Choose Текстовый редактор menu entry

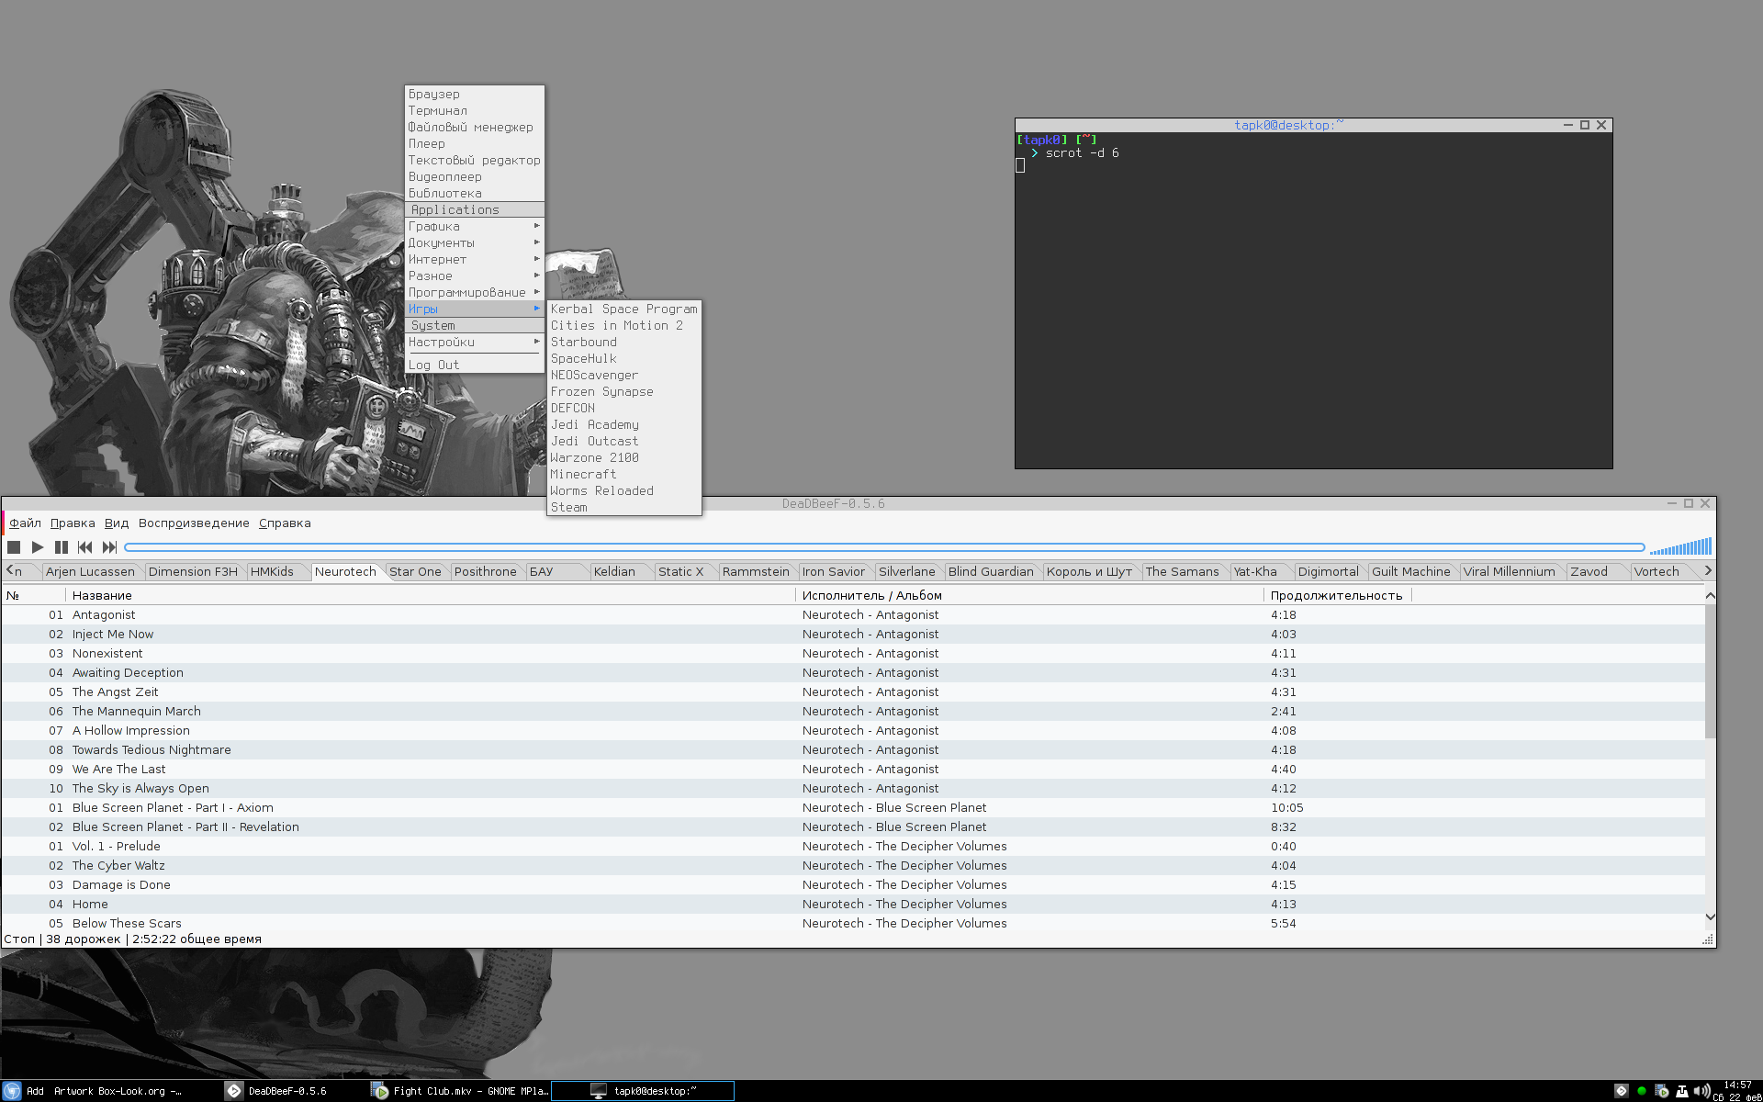[475, 160]
